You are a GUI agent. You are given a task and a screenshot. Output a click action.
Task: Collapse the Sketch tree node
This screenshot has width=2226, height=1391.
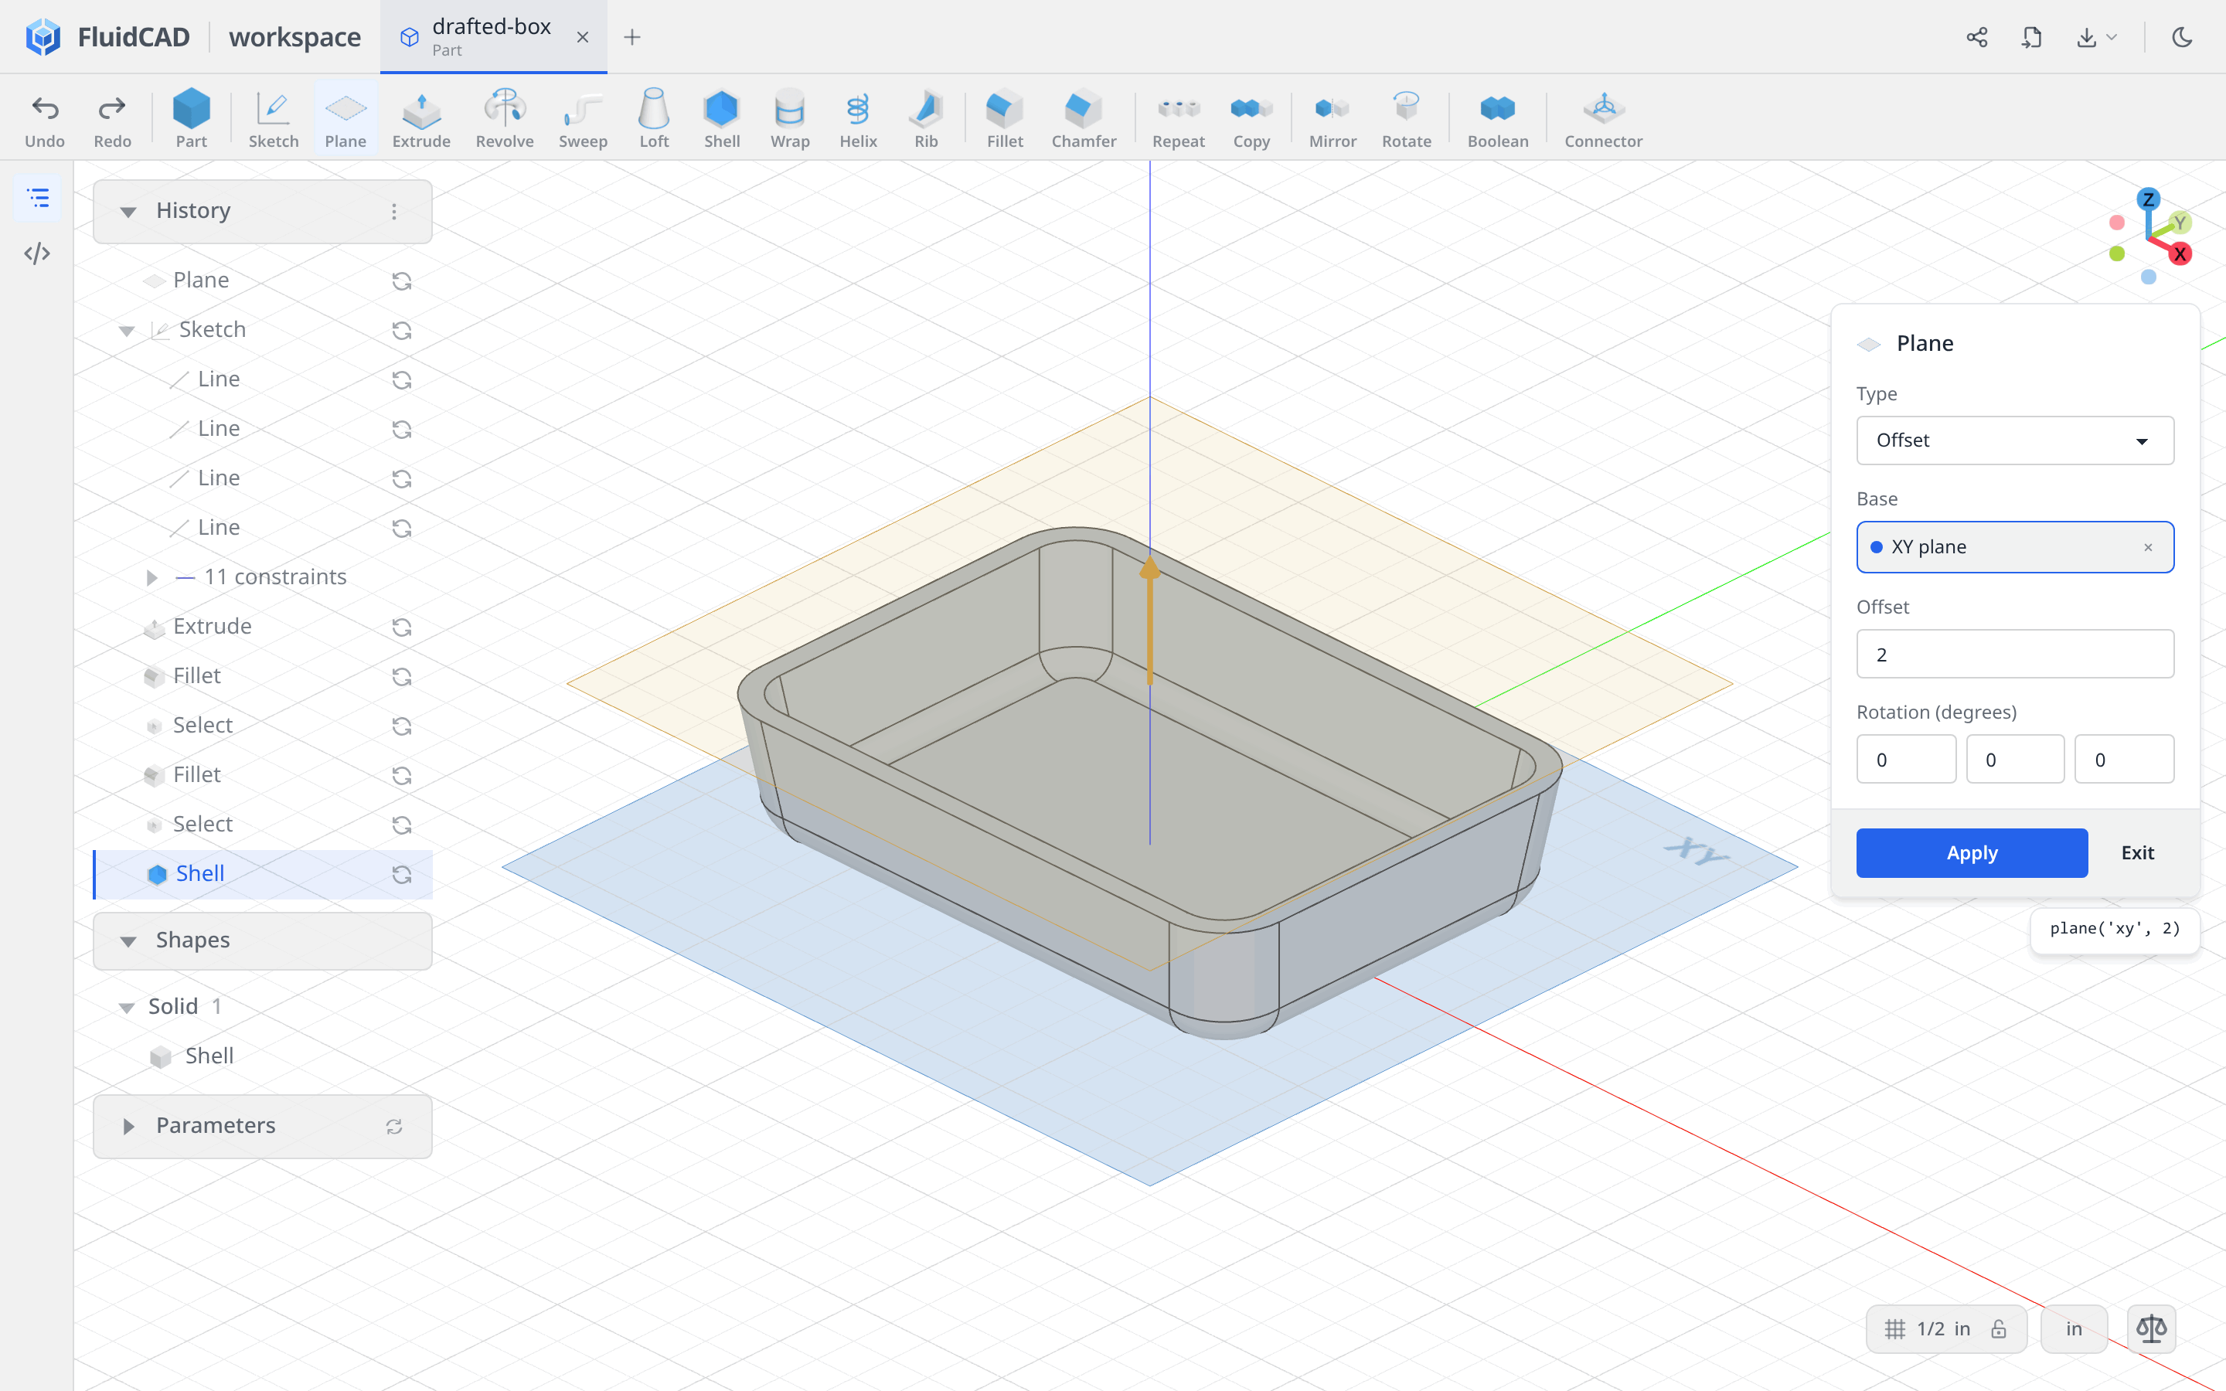tap(127, 330)
